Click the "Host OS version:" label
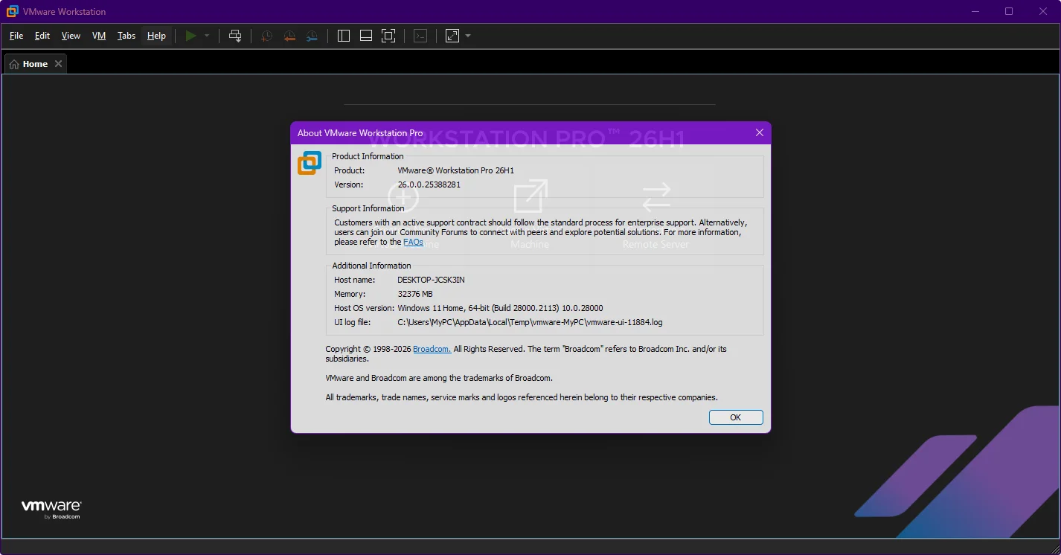Screen dimensions: 1061x555 [x=364, y=308]
